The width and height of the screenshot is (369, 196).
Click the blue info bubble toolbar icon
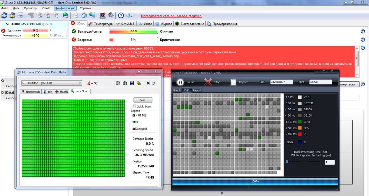[129, 15]
